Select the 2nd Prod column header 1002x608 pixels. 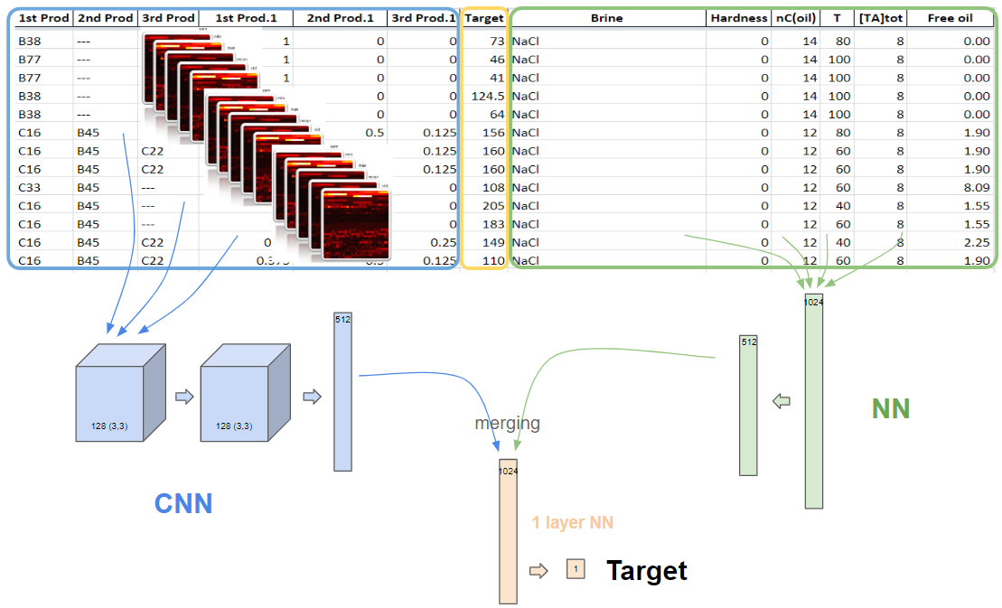tap(106, 18)
